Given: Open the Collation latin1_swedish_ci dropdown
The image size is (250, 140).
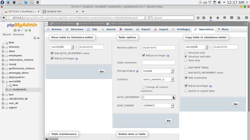Looking at the screenshot, I should click(158, 79).
